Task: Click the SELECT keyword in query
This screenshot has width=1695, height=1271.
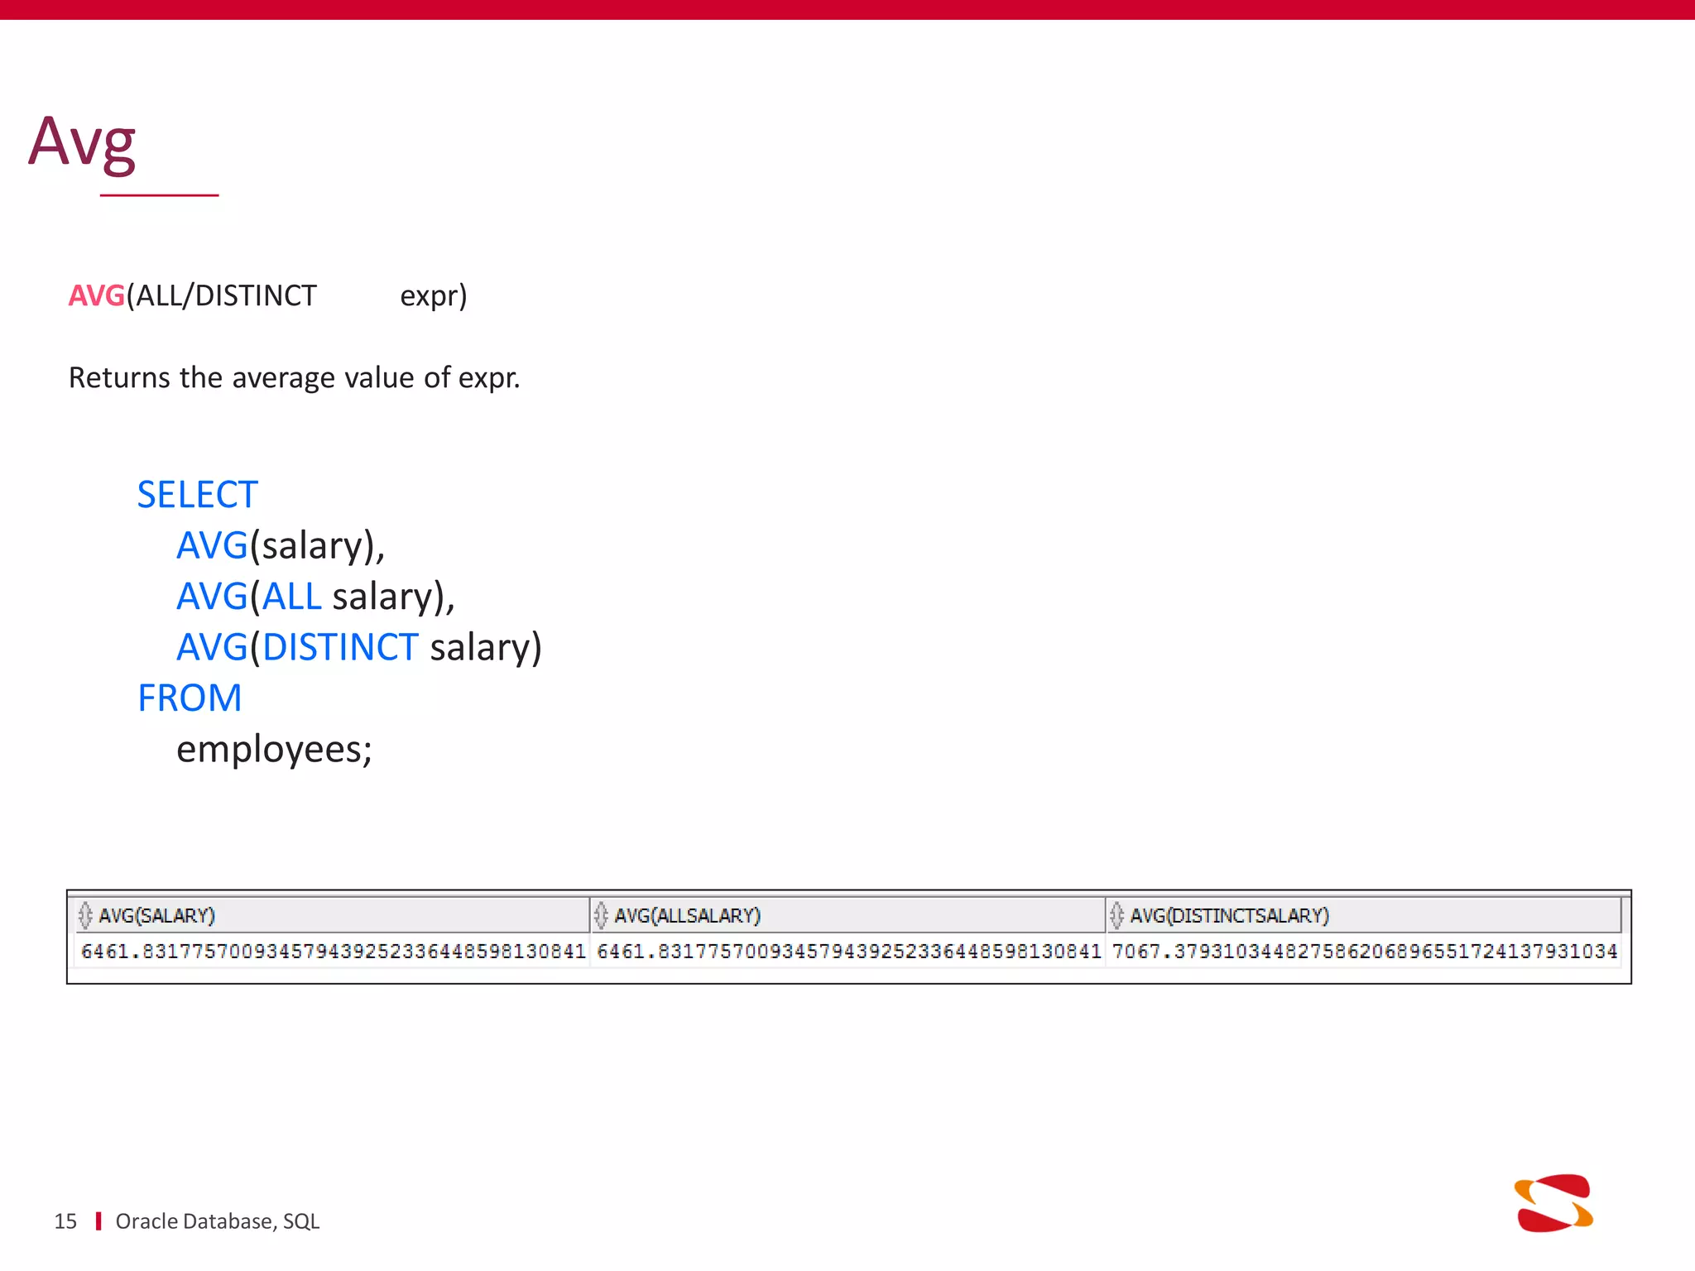Action: 198,495
